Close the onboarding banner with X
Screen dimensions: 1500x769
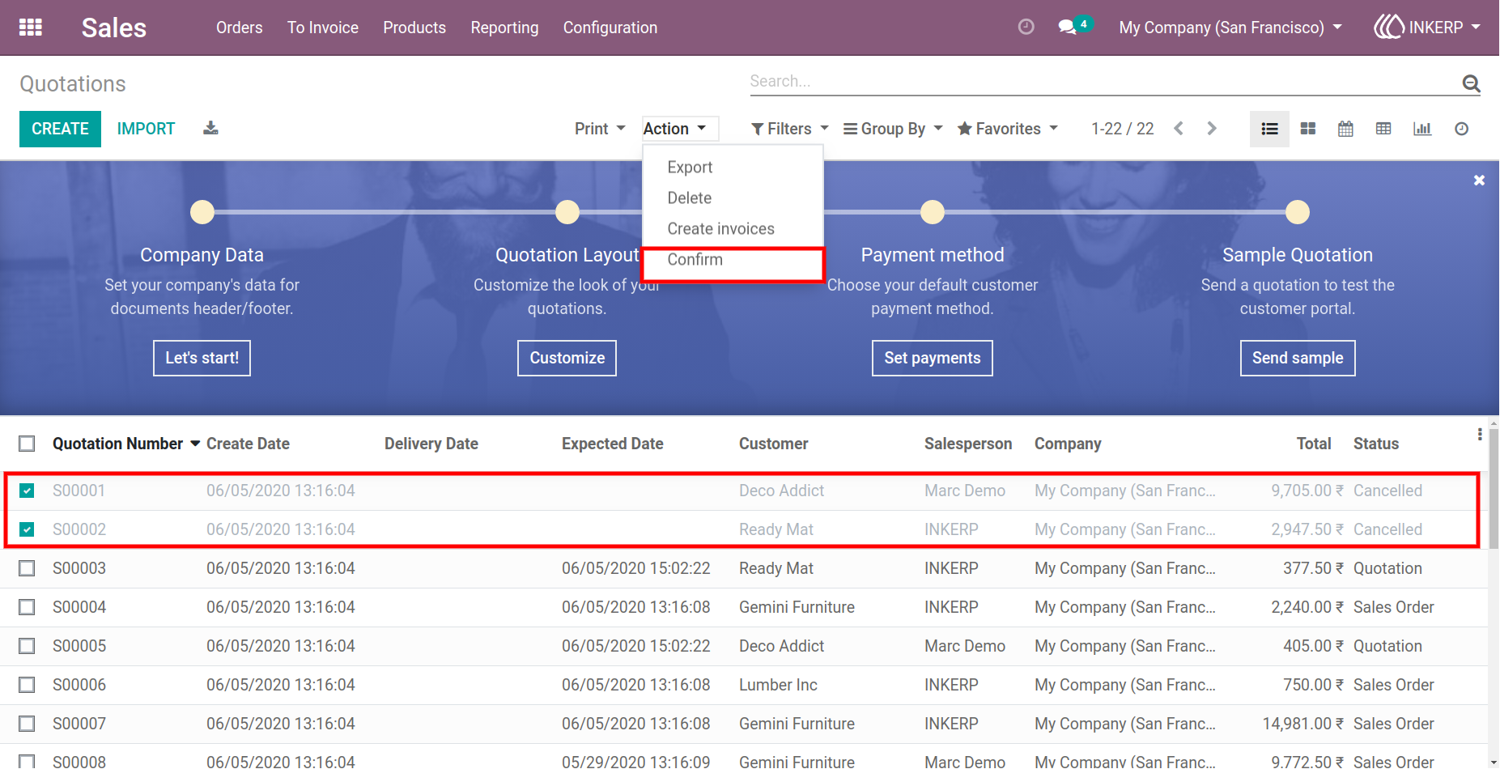(1479, 181)
